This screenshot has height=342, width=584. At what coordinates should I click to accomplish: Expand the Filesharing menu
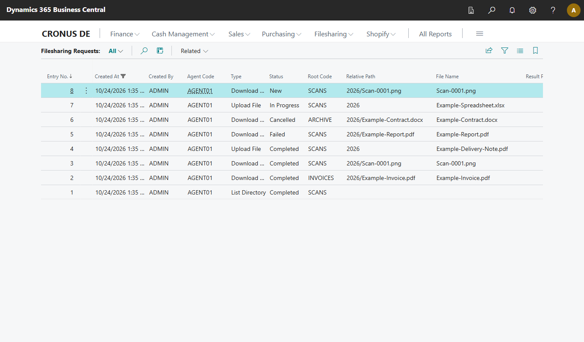coord(334,34)
